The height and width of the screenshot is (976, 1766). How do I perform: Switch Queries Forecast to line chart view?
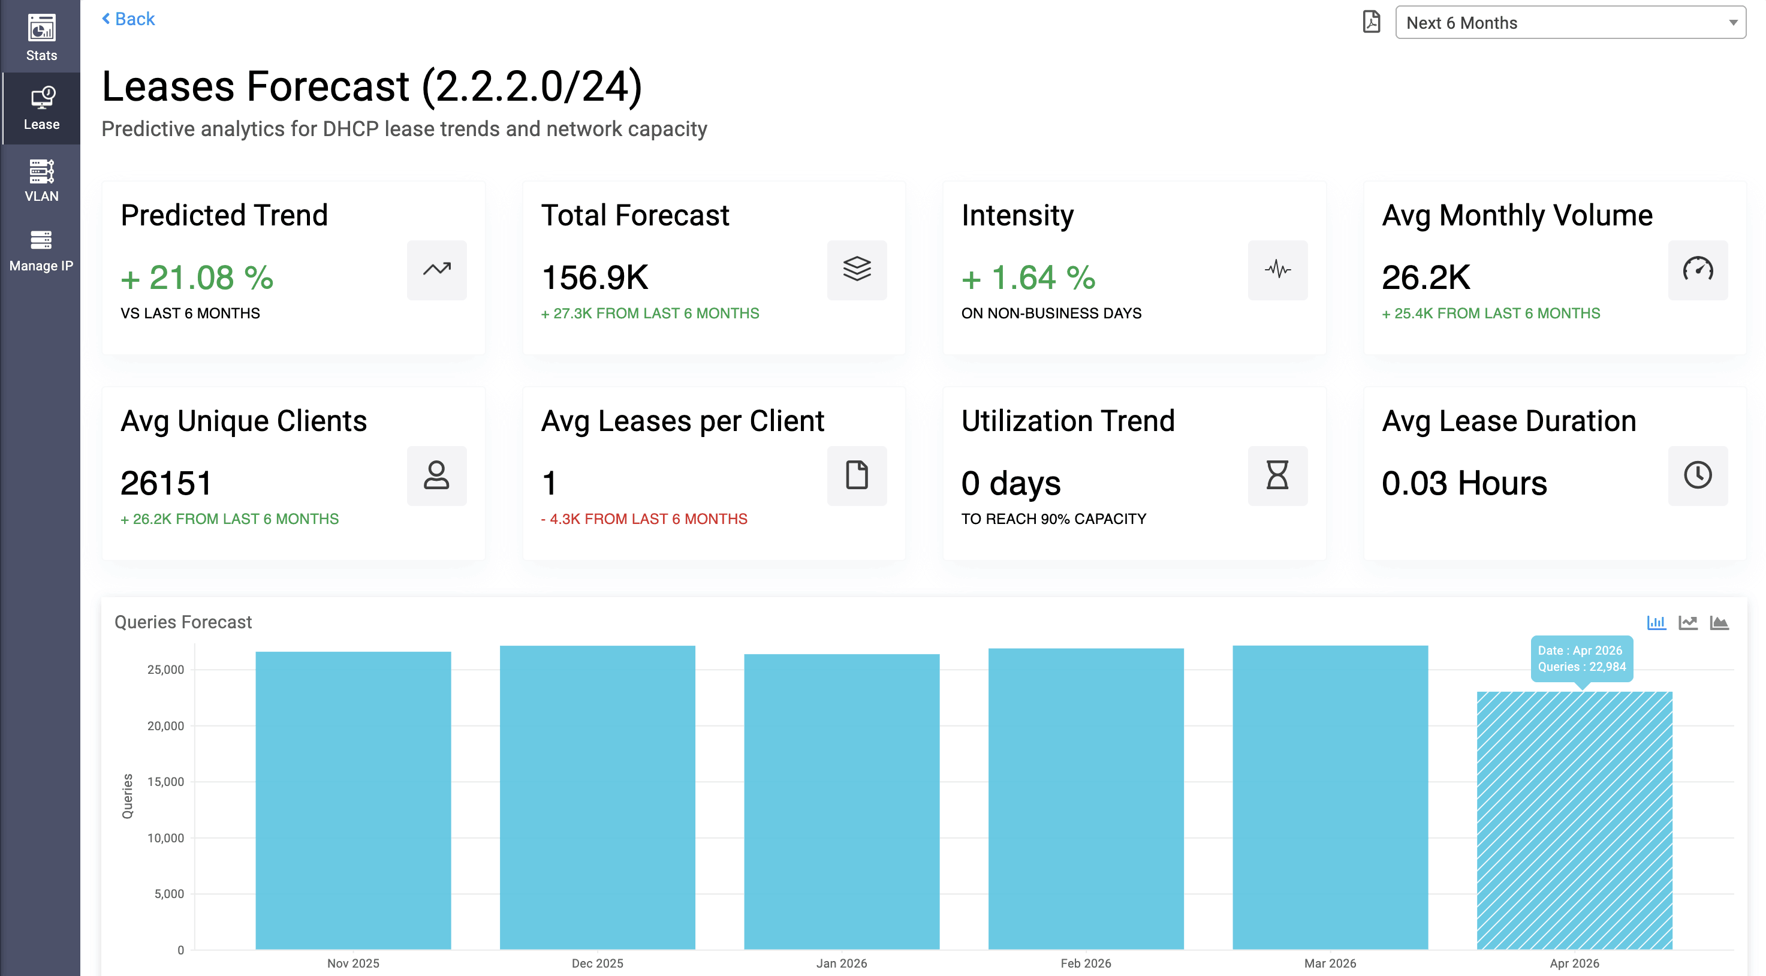[x=1689, y=622]
